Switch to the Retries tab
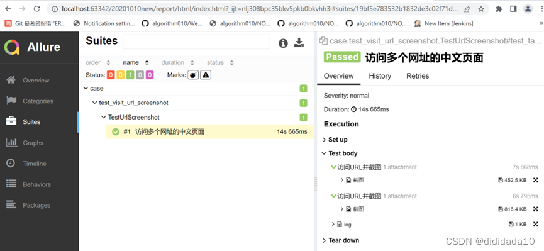Image resolution: width=544 pixels, height=251 pixels. tap(418, 76)
